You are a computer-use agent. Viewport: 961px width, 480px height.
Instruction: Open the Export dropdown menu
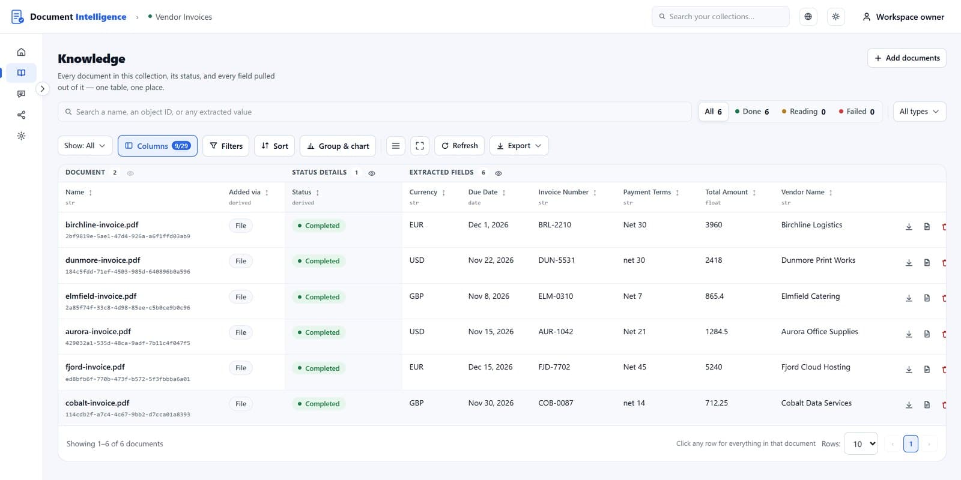pyautogui.click(x=519, y=146)
